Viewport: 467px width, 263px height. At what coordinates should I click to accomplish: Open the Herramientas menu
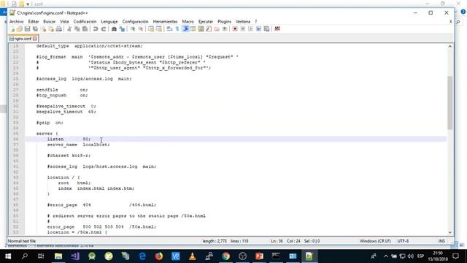166,21
